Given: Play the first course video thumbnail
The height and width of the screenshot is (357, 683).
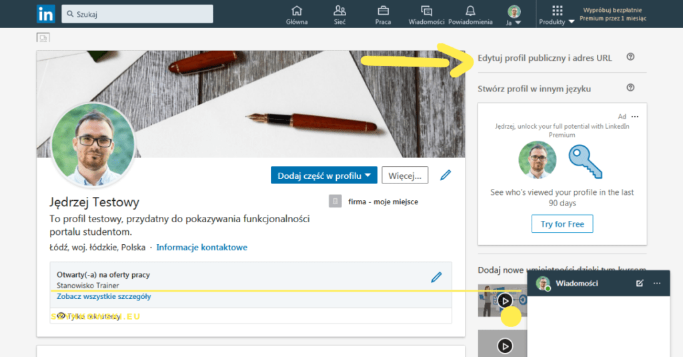Looking at the screenshot, I should [504, 300].
